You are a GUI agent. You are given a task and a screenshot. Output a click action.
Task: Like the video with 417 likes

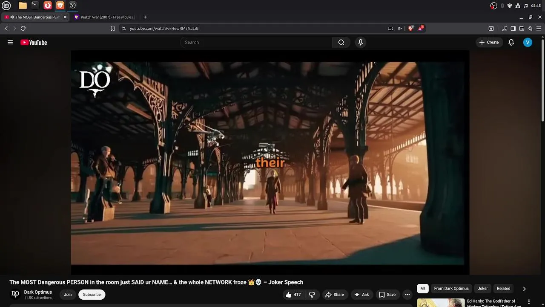[x=293, y=295]
